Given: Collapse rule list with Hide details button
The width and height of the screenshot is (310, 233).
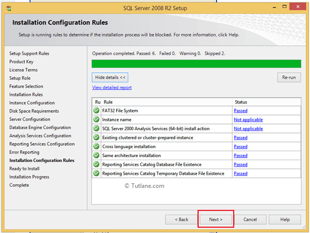Looking at the screenshot, I should point(110,77).
